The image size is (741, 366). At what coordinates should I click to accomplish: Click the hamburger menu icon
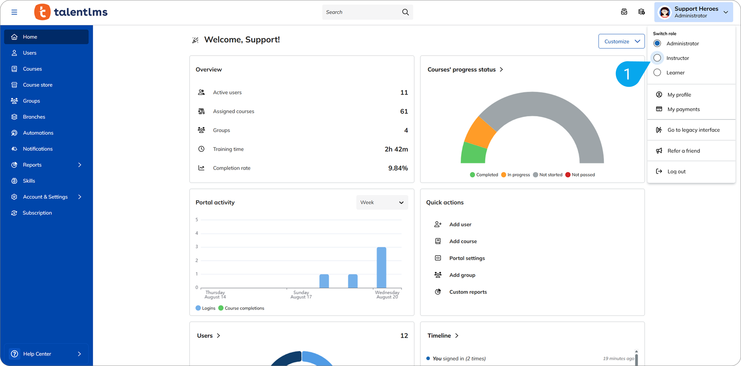[14, 12]
